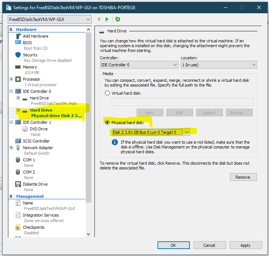Click the green Start arrow icon
The image size is (269, 256).
click(x=107, y=19)
